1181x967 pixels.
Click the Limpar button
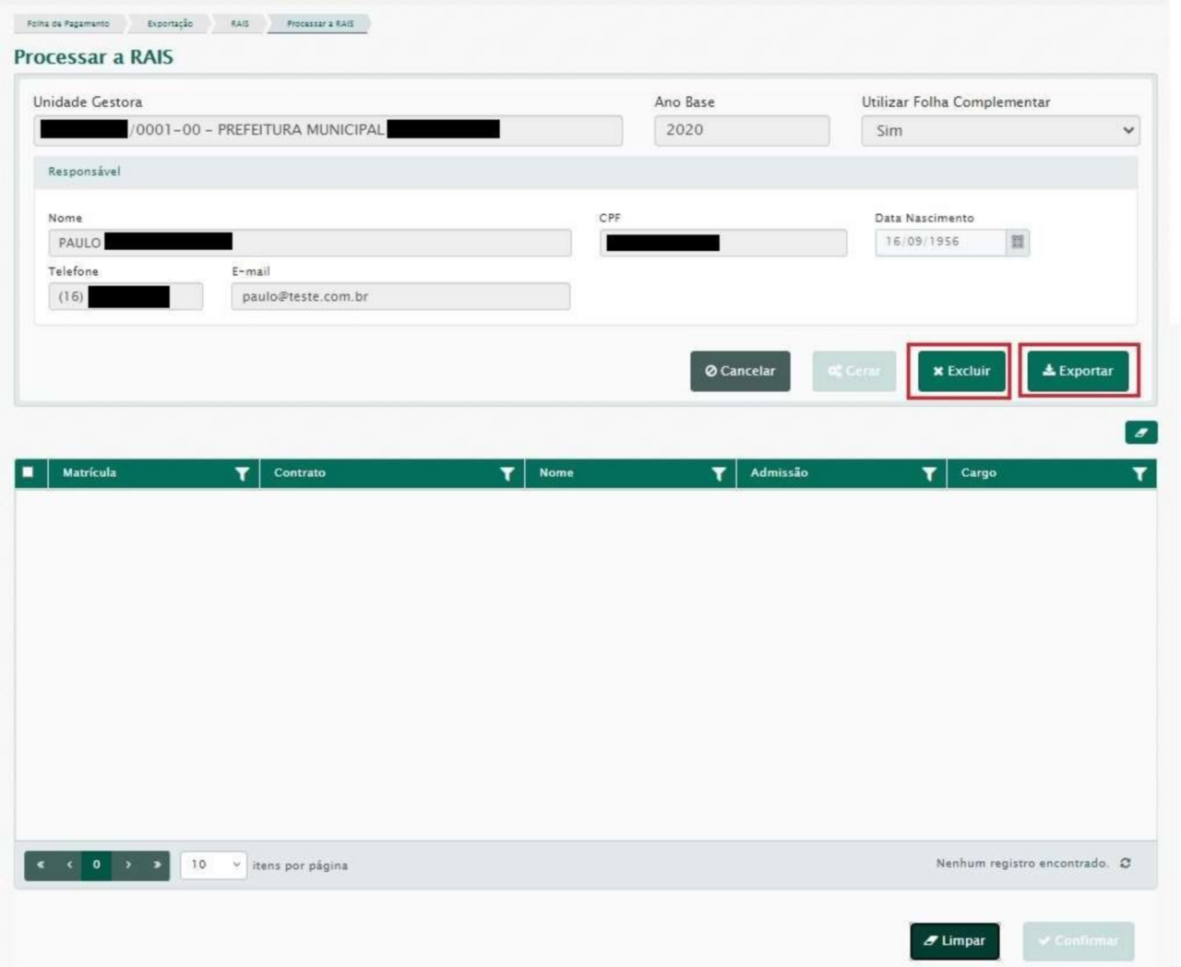(954, 941)
